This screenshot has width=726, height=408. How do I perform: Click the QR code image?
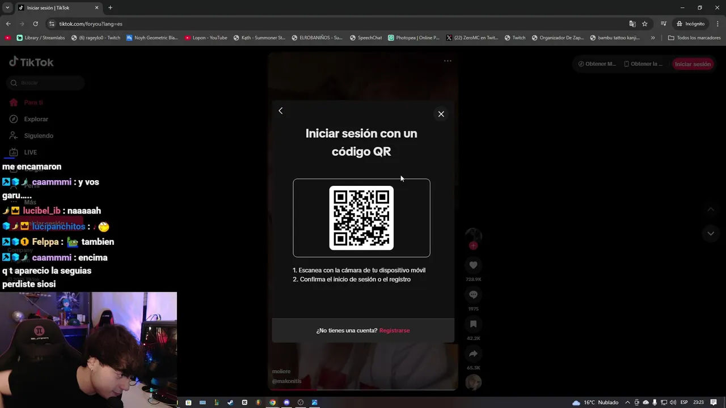click(361, 218)
